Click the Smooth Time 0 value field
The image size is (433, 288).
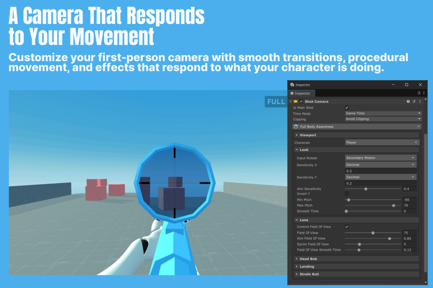point(410,211)
